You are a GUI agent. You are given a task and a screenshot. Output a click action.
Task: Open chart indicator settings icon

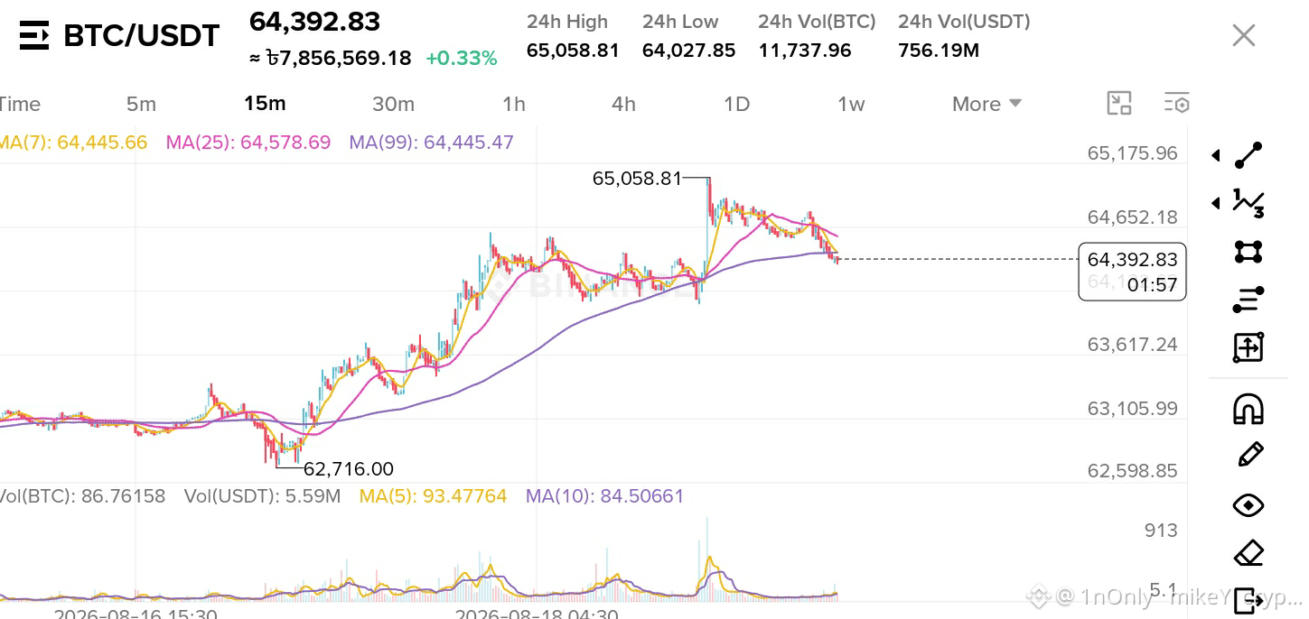[1176, 104]
